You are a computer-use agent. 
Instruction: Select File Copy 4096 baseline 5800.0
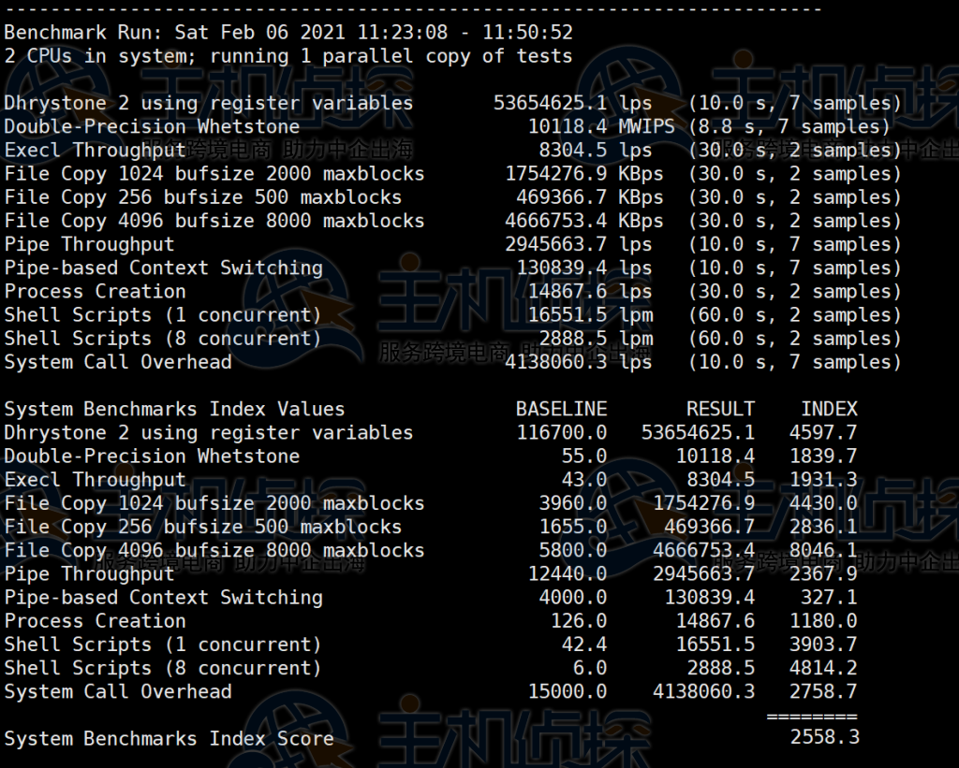coord(573,550)
